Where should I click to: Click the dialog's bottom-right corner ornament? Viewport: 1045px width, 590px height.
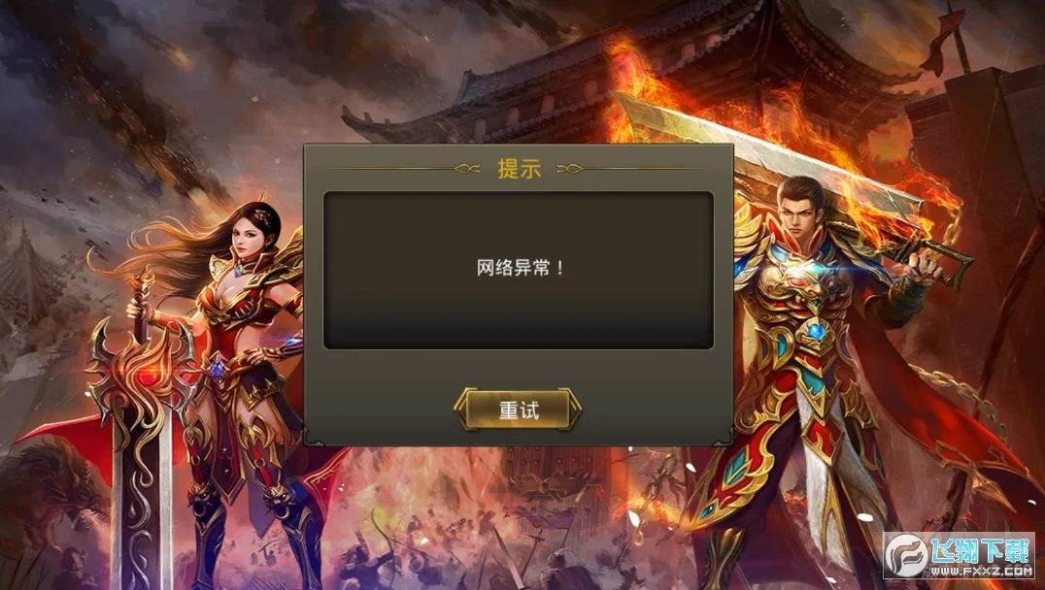click(x=724, y=437)
